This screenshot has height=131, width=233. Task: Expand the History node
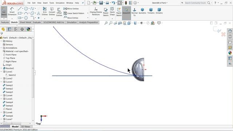pos(1,41)
